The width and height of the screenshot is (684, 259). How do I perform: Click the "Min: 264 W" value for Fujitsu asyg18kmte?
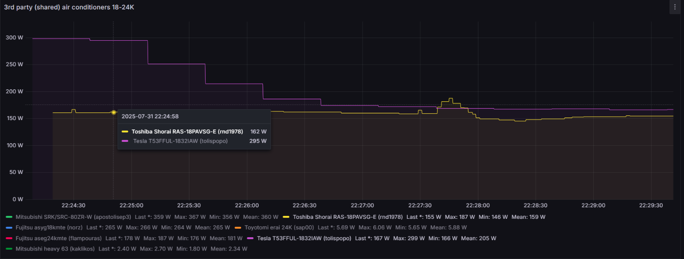click(176, 228)
